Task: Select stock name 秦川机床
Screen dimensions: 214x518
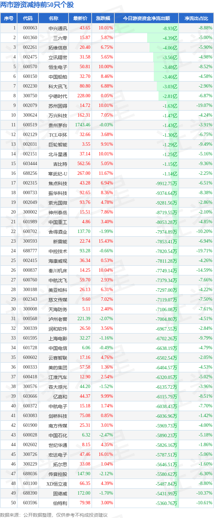Action: pyautogui.click(x=58, y=270)
